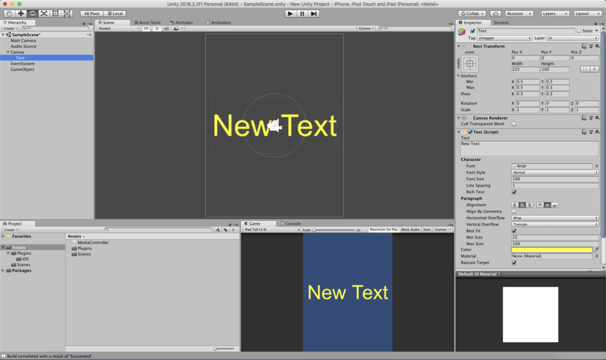Select the Rect Transform tool

[56, 14]
